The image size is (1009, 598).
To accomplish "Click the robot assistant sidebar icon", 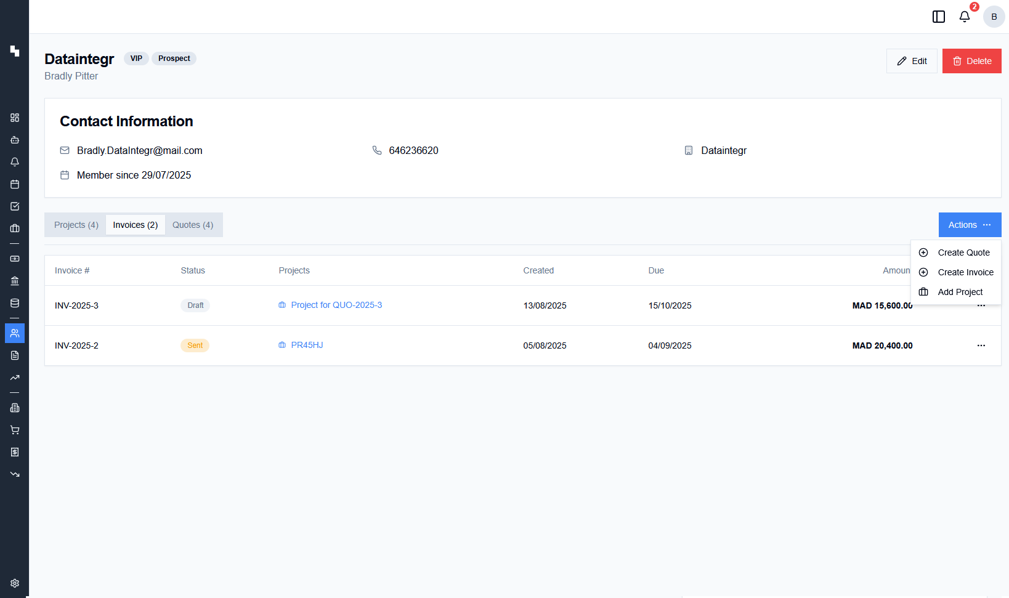I will (15, 140).
